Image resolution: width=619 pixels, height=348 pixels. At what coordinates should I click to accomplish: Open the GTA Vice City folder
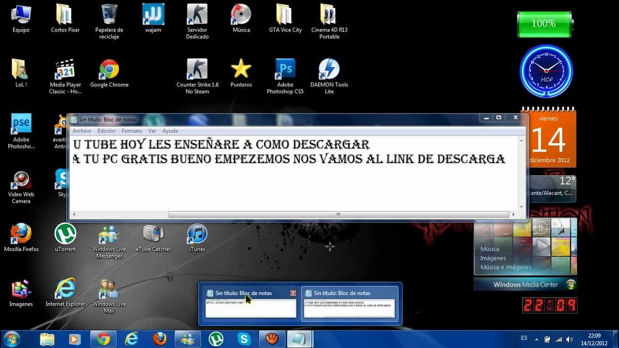pos(285,18)
